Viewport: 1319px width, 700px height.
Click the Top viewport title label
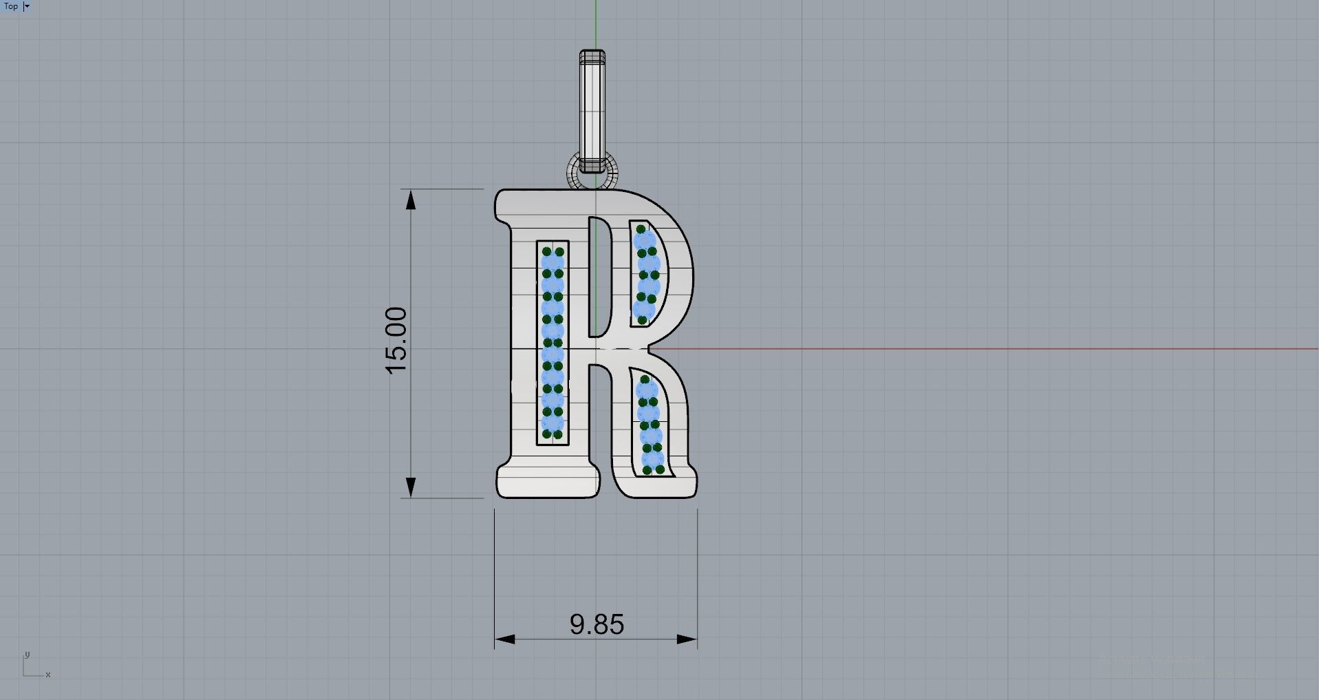click(11, 6)
